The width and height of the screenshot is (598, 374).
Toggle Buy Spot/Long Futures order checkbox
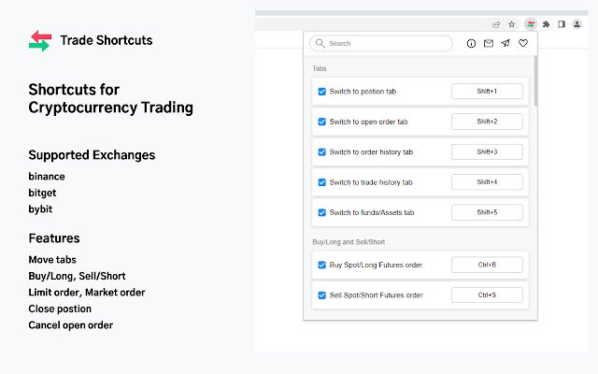[x=321, y=265]
